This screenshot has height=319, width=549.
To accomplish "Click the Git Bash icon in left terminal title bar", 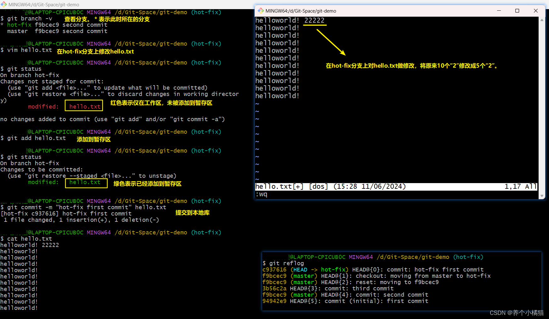I will tap(4, 4).
